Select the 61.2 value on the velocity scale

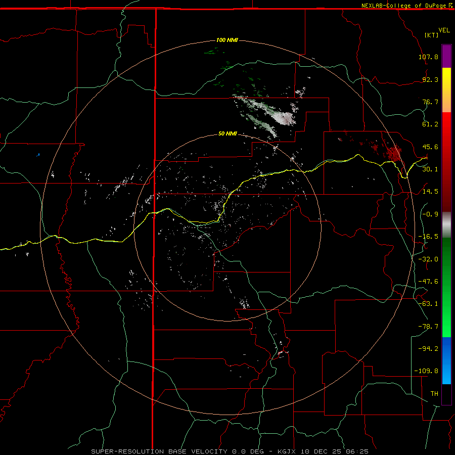click(430, 124)
